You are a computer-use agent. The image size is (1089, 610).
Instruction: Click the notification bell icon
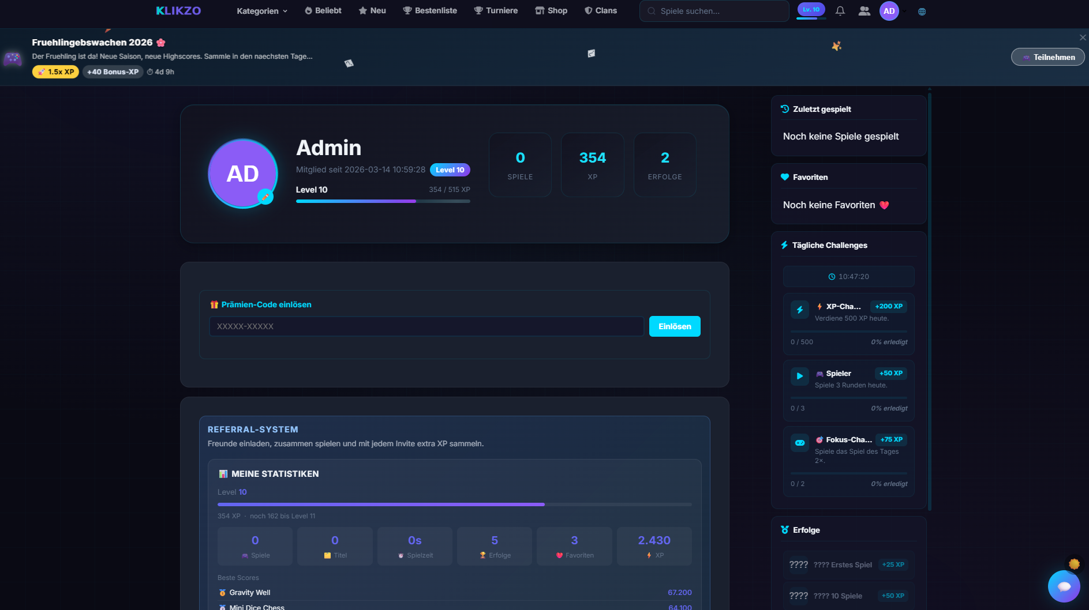pyautogui.click(x=840, y=10)
